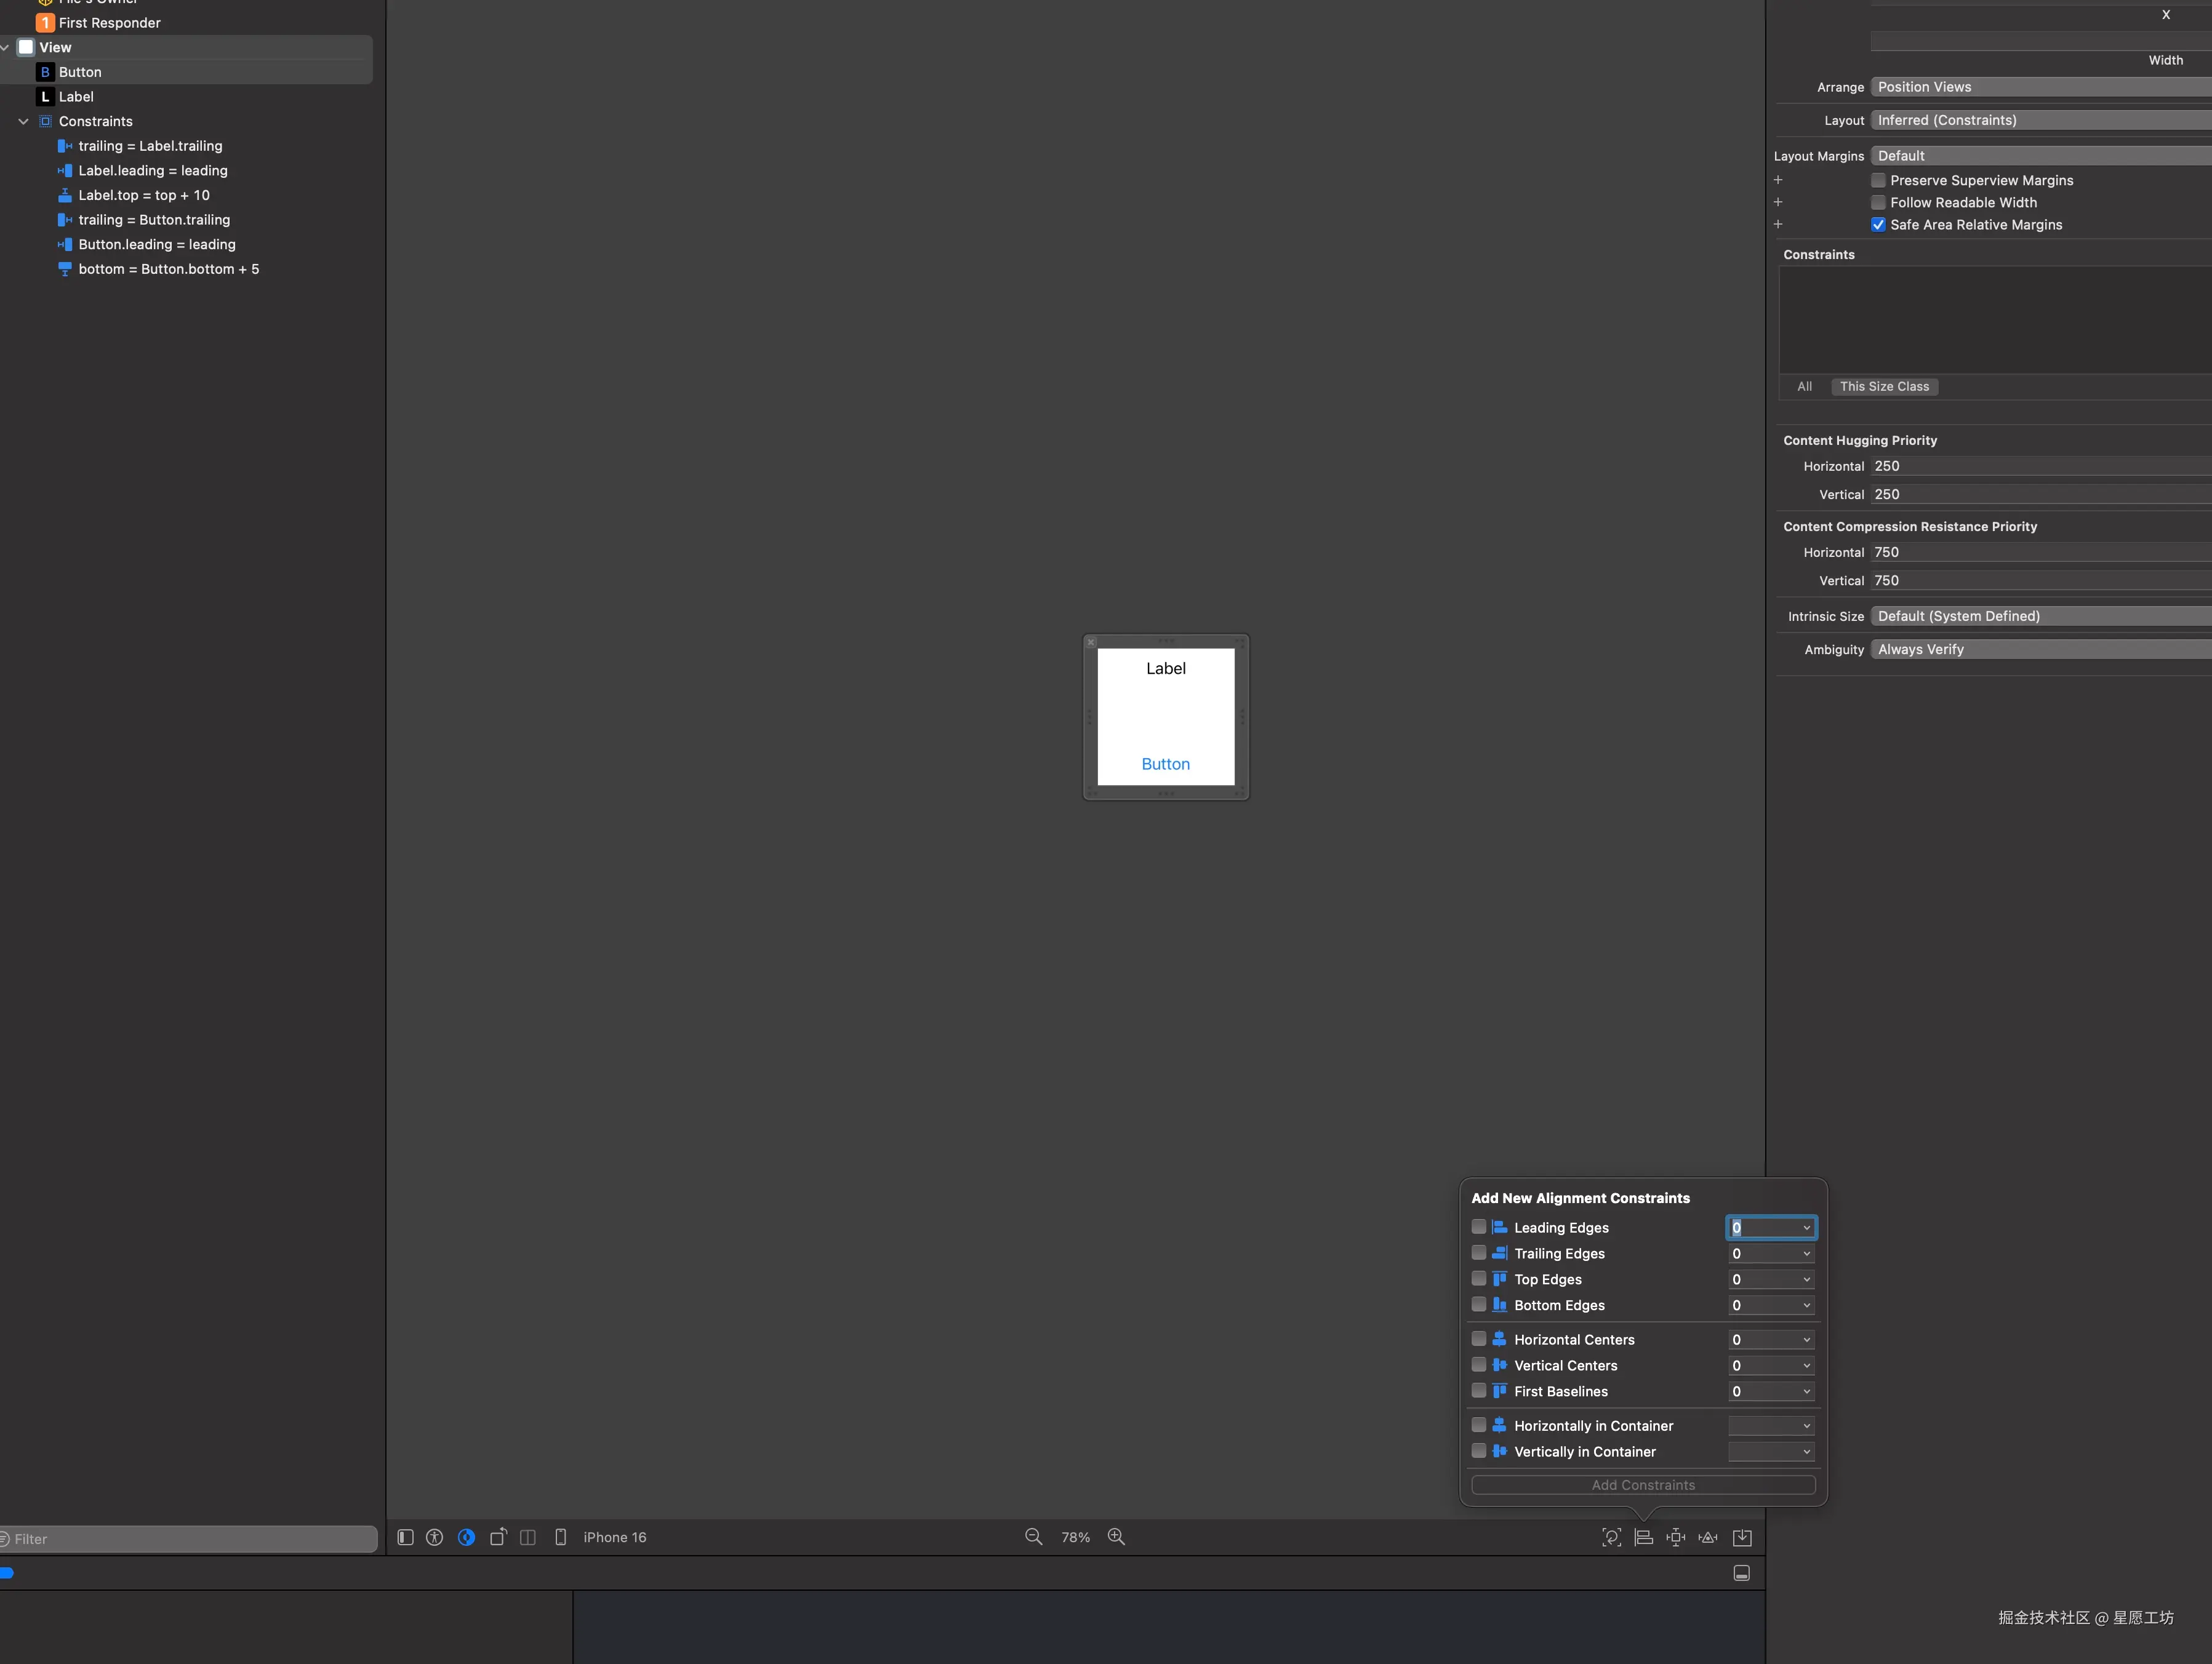Check Horizontally in Container option
This screenshot has height=1664, width=2212.
click(1478, 1425)
